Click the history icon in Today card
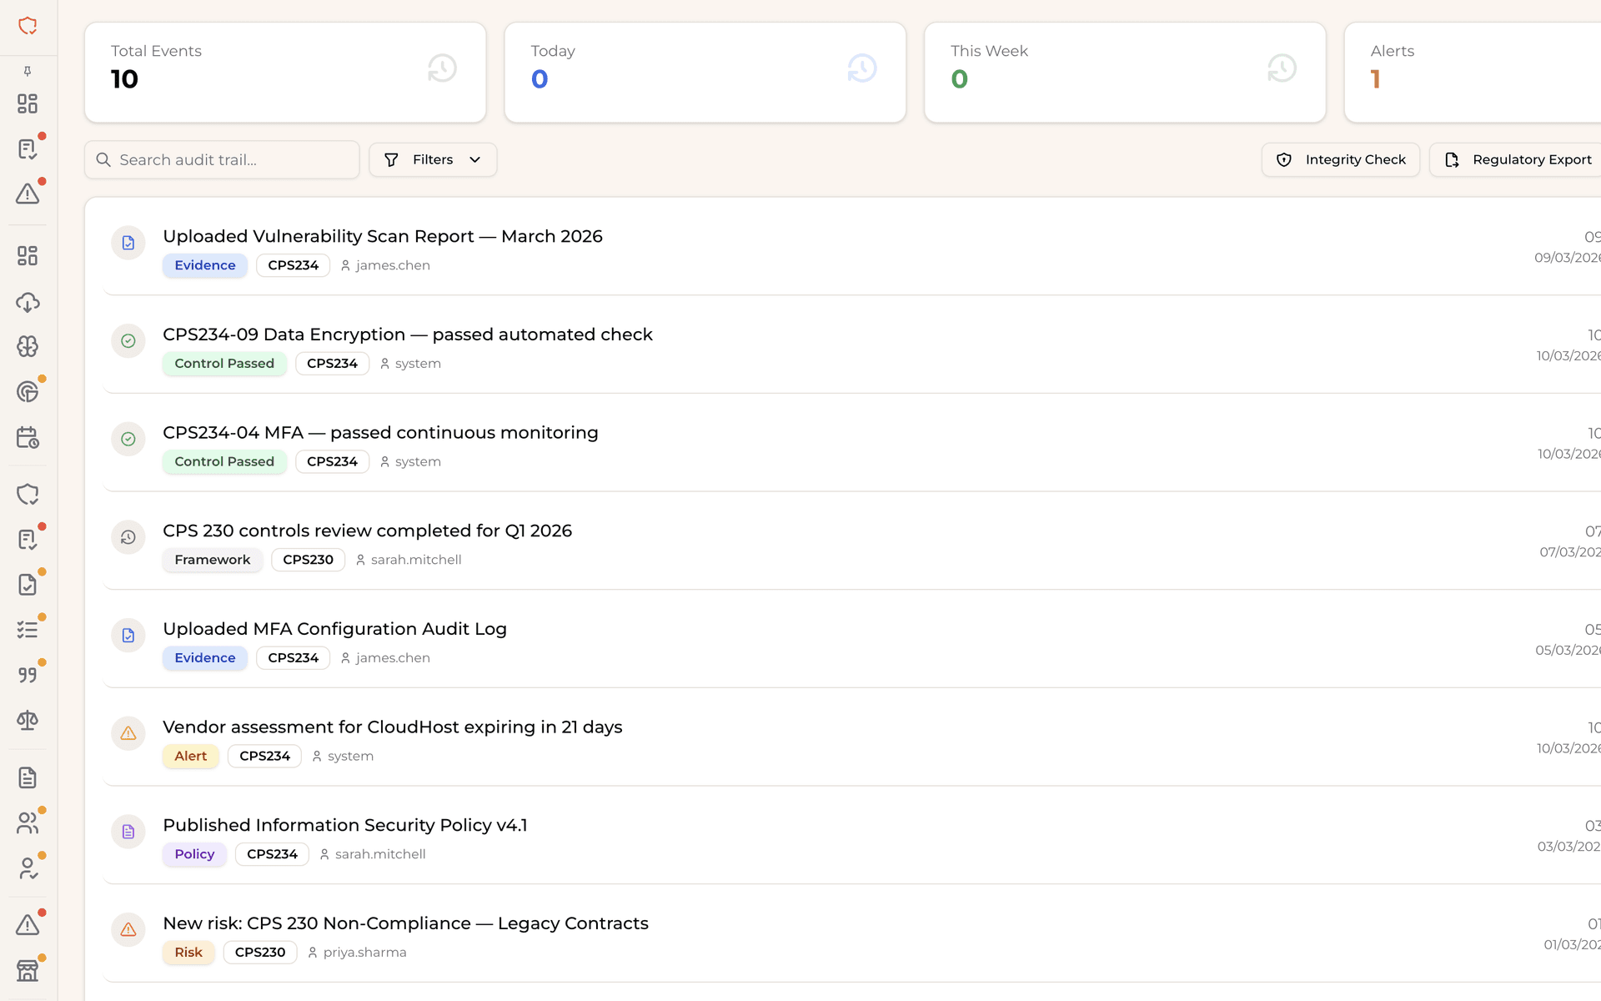Screen dimensions: 1601x1001 coord(862,68)
